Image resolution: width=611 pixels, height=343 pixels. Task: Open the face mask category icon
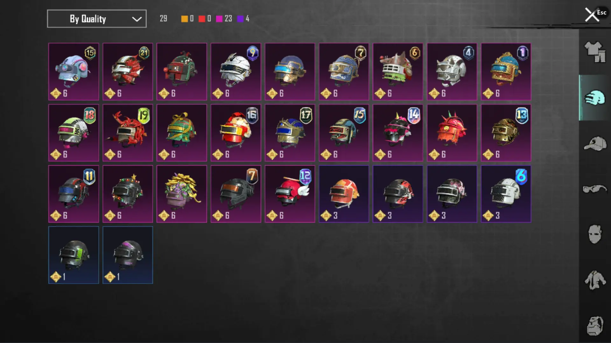tap(594, 234)
